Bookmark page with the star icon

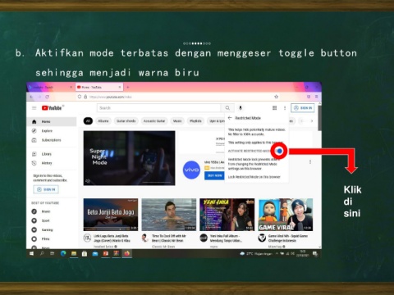click(276, 97)
